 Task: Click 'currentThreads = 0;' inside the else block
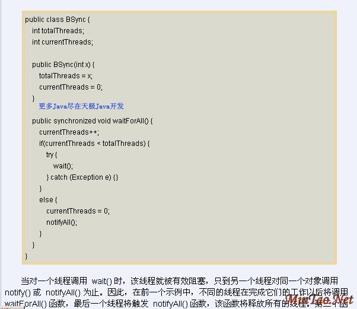pyautogui.click(x=78, y=211)
